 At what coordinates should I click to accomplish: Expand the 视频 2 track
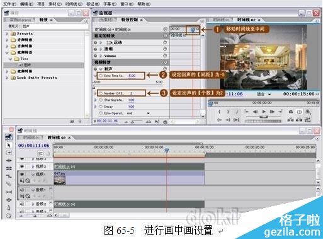click(33, 166)
